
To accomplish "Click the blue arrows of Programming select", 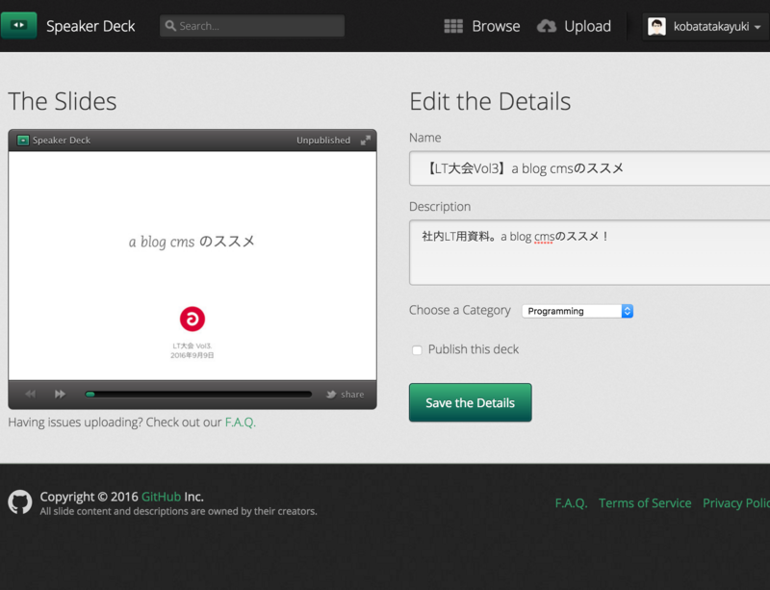I will point(628,311).
